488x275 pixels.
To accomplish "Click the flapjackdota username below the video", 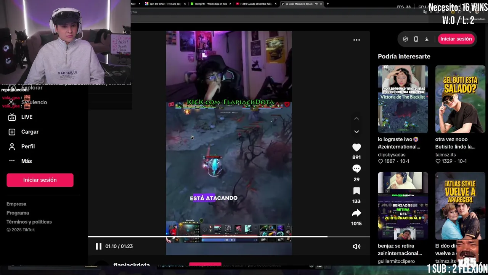I will coord(132,265).
